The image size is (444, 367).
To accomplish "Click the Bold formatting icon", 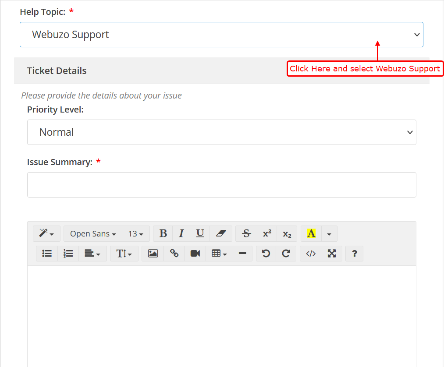I will pyautogui.click(x=163, y=234).
